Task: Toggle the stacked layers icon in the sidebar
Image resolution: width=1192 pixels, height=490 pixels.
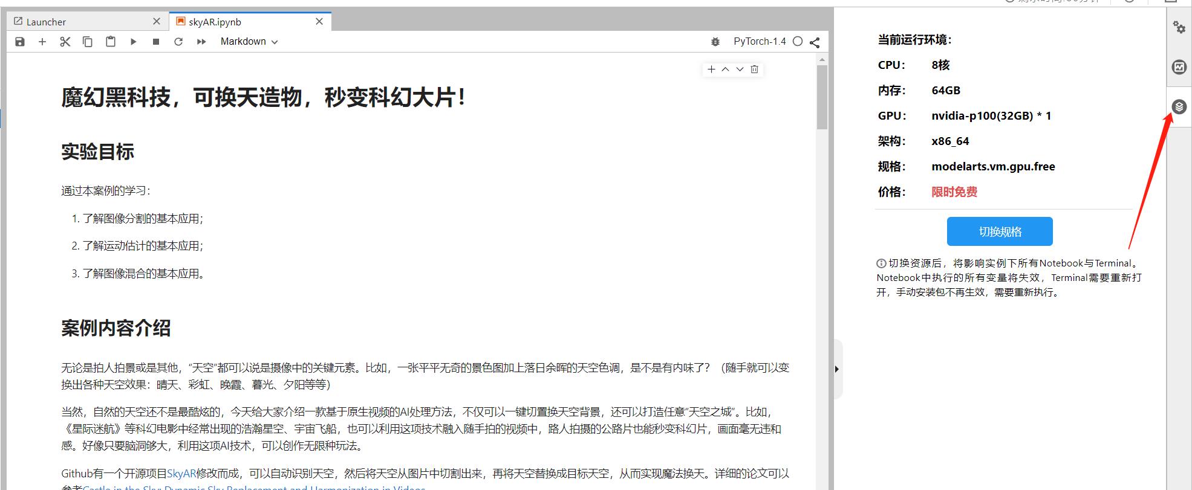Action: pyautogui.click(x=1179, y=107)
